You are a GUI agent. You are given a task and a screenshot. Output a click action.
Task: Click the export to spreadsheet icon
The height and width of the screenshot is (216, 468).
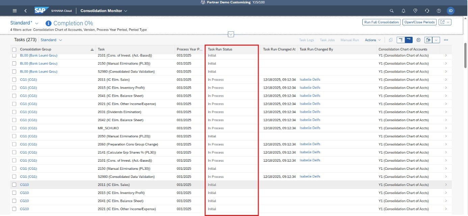[x=428, y=40]
